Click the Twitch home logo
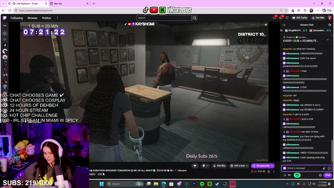This screenshot has height=188, width=334. 4,18
